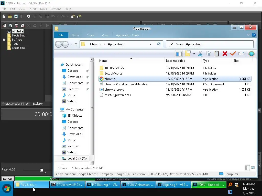
Task: Click Render As icon beside Save in VEGAS
Action: pyautogui.click(x=22, y=16)
